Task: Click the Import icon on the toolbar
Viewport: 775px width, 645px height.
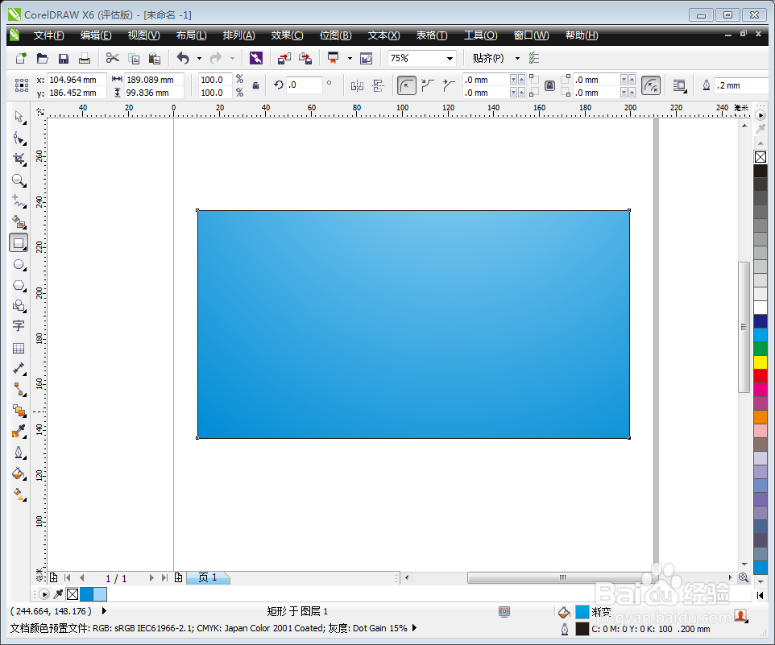Action: [284, 58]
